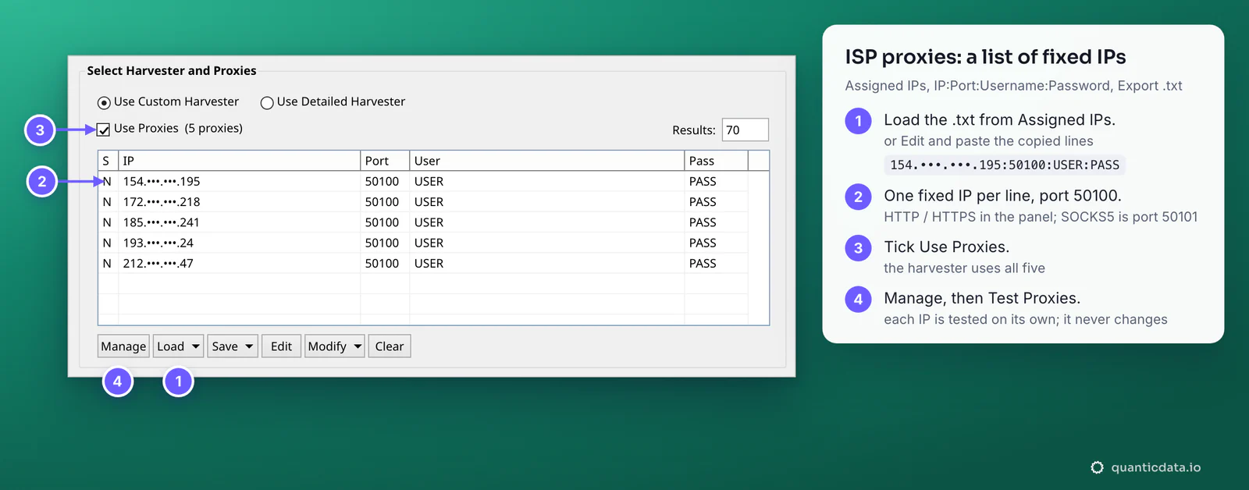Click the Edit button
This screenshot has height=490, width=1249.
(x=281, y=346)
